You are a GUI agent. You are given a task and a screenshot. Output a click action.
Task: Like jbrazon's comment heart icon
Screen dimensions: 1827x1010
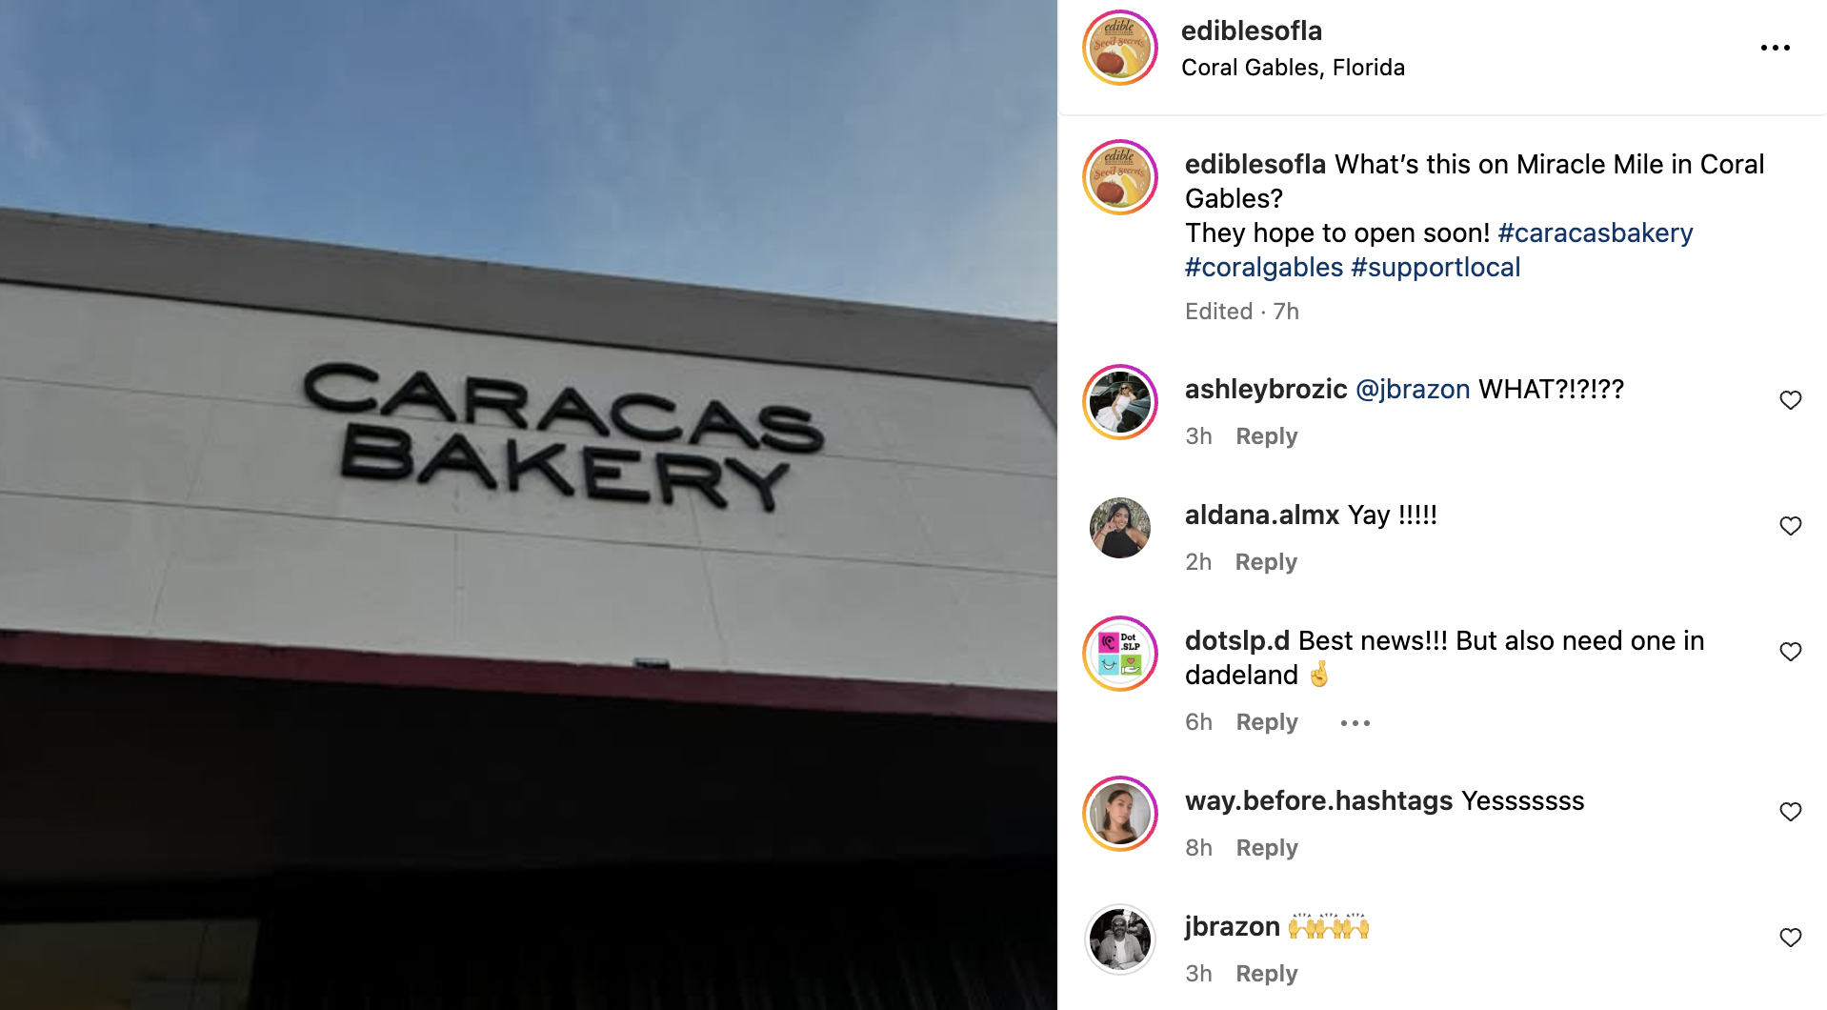click(x=1791, y=938)
